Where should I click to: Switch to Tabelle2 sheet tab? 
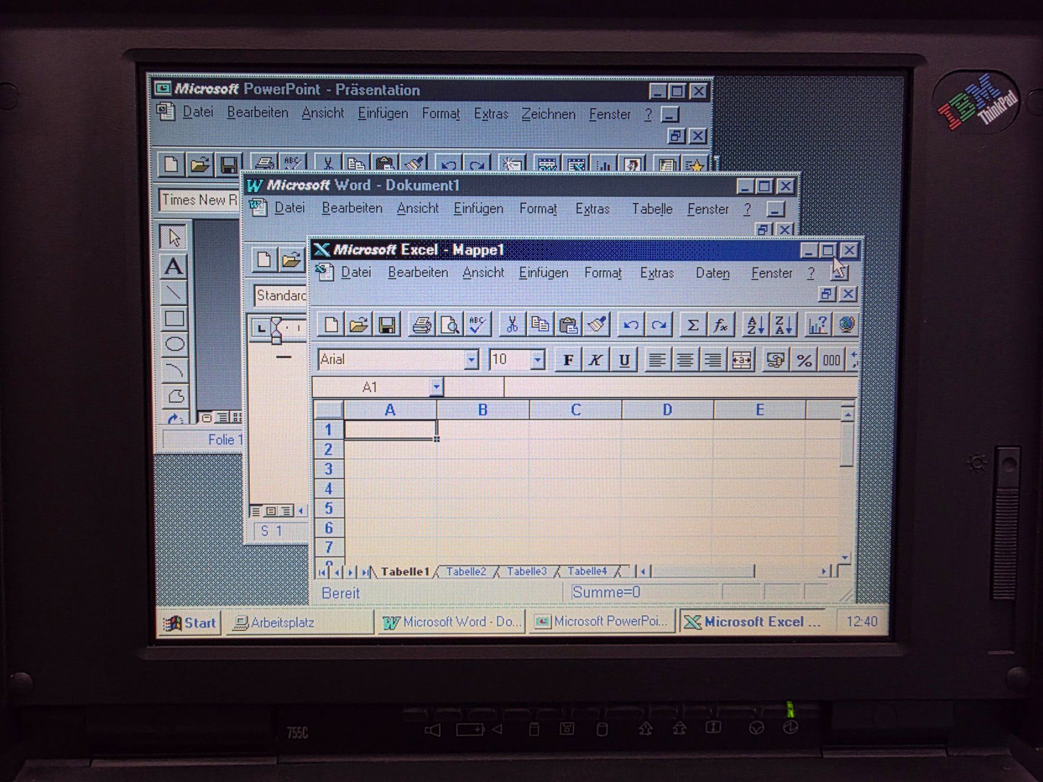[x=466, y=572]
